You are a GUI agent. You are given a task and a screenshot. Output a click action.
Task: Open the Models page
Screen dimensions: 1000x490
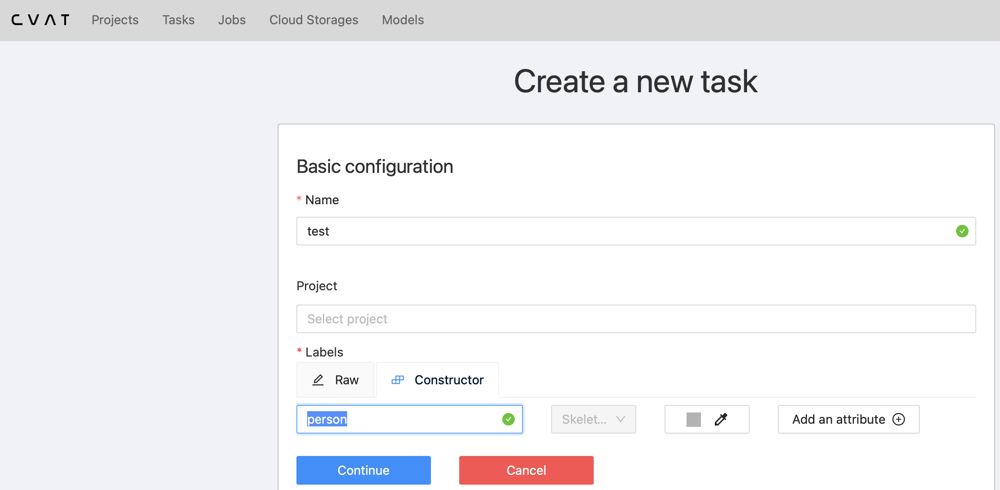tap(402, 20)
